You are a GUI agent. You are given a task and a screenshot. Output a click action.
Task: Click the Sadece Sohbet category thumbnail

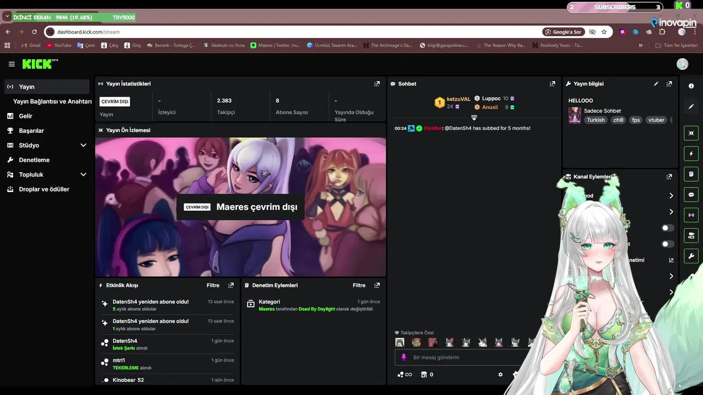click(574, 115)
